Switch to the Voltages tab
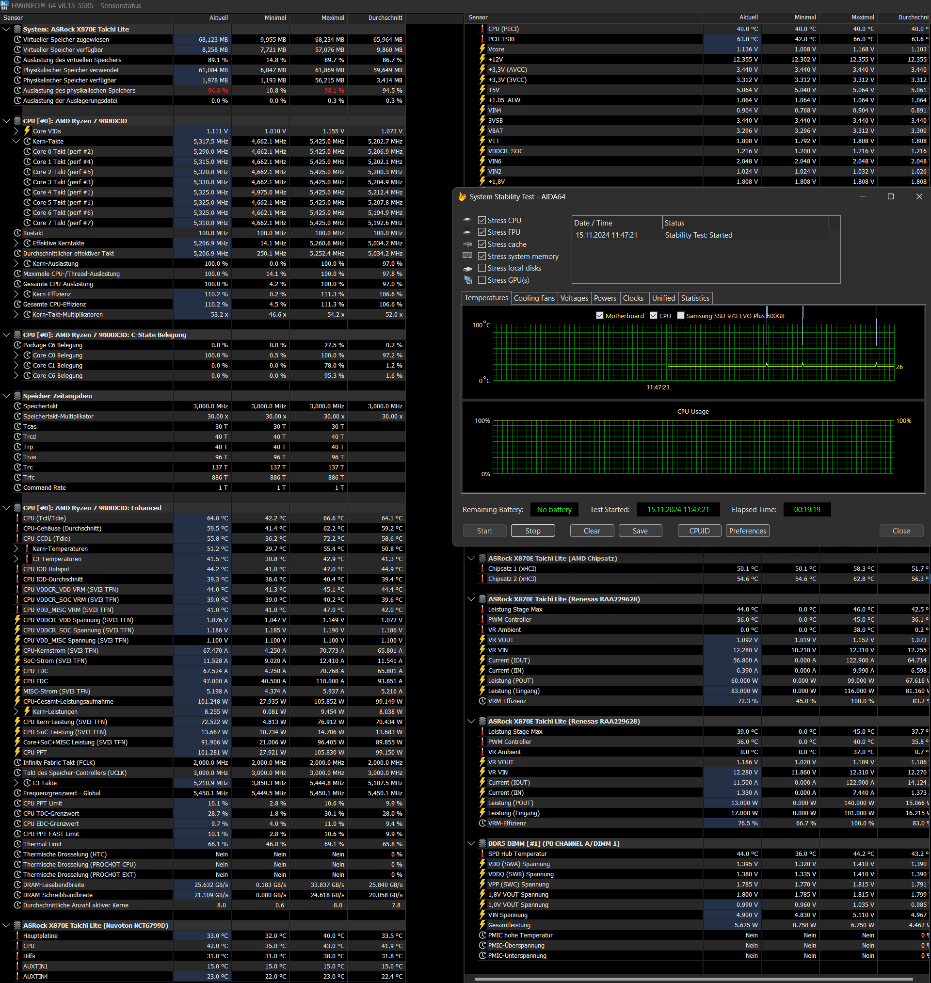The height and width of the screenshot is (983, 931). pyautogui.click(x=574, y=298)
